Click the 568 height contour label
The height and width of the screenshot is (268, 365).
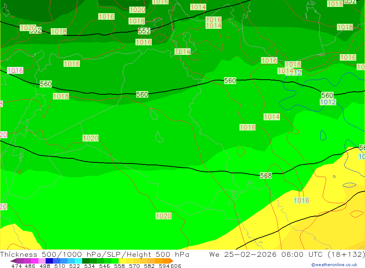266,175
